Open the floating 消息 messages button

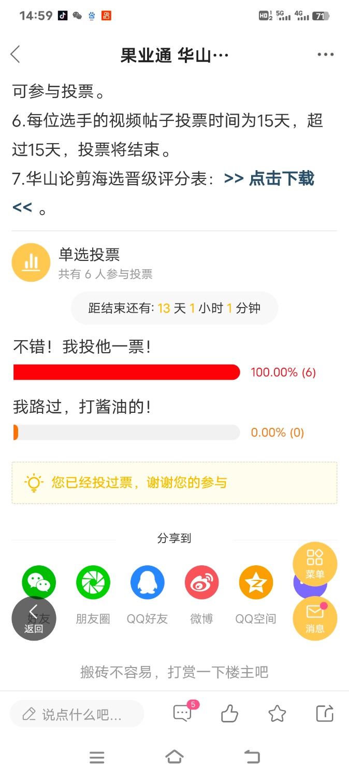pyautogui.click(x=315, y=618)
